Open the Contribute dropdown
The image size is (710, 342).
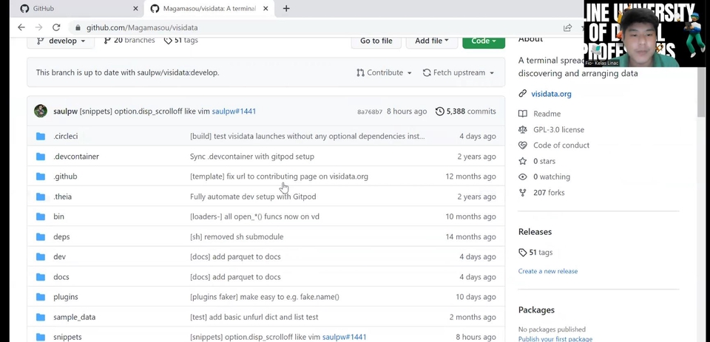[x=384, y=72]
